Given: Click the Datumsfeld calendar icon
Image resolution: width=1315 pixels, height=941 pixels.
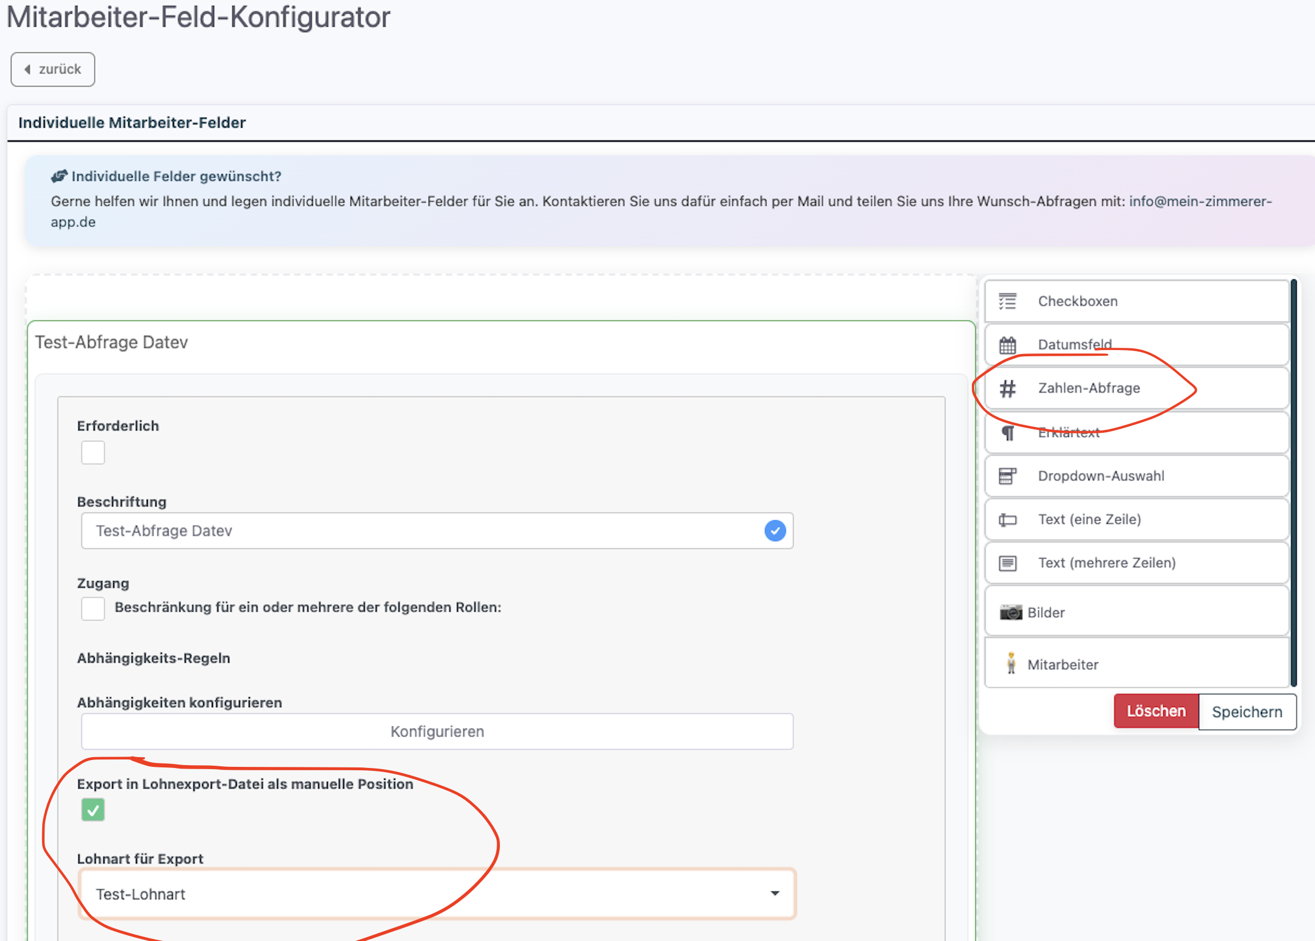Looking at the screenshot, I should [1007, 345].
